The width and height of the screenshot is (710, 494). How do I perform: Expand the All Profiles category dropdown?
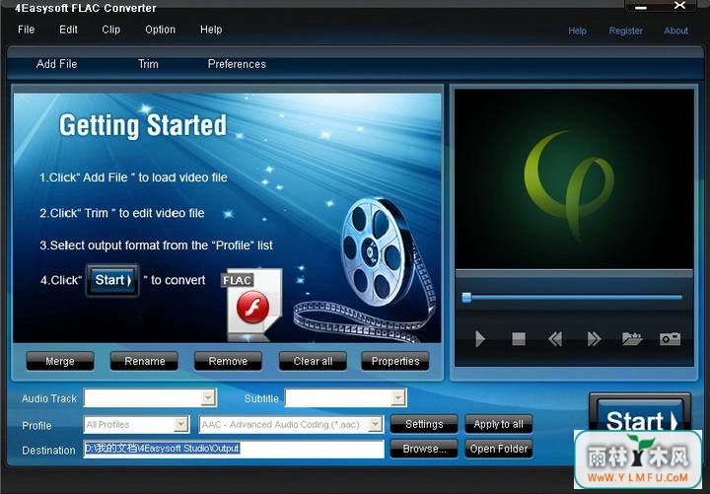(181, 424)
